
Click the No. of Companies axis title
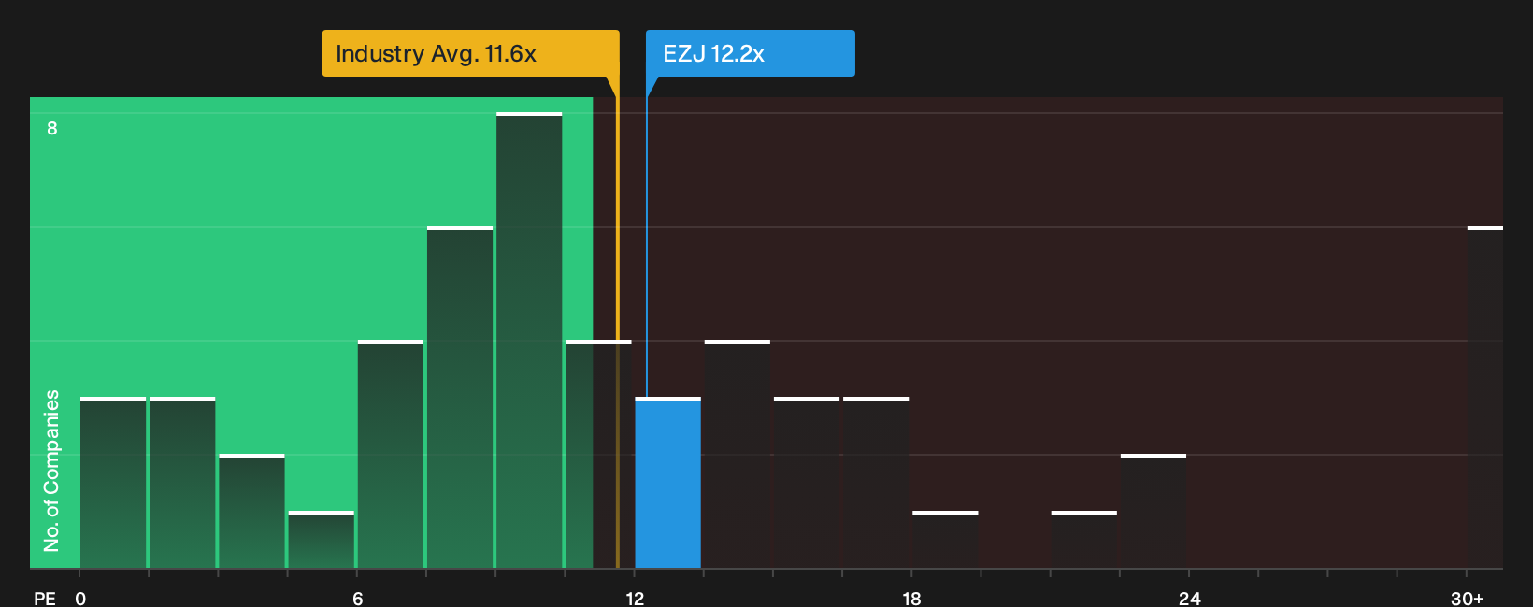51,471
